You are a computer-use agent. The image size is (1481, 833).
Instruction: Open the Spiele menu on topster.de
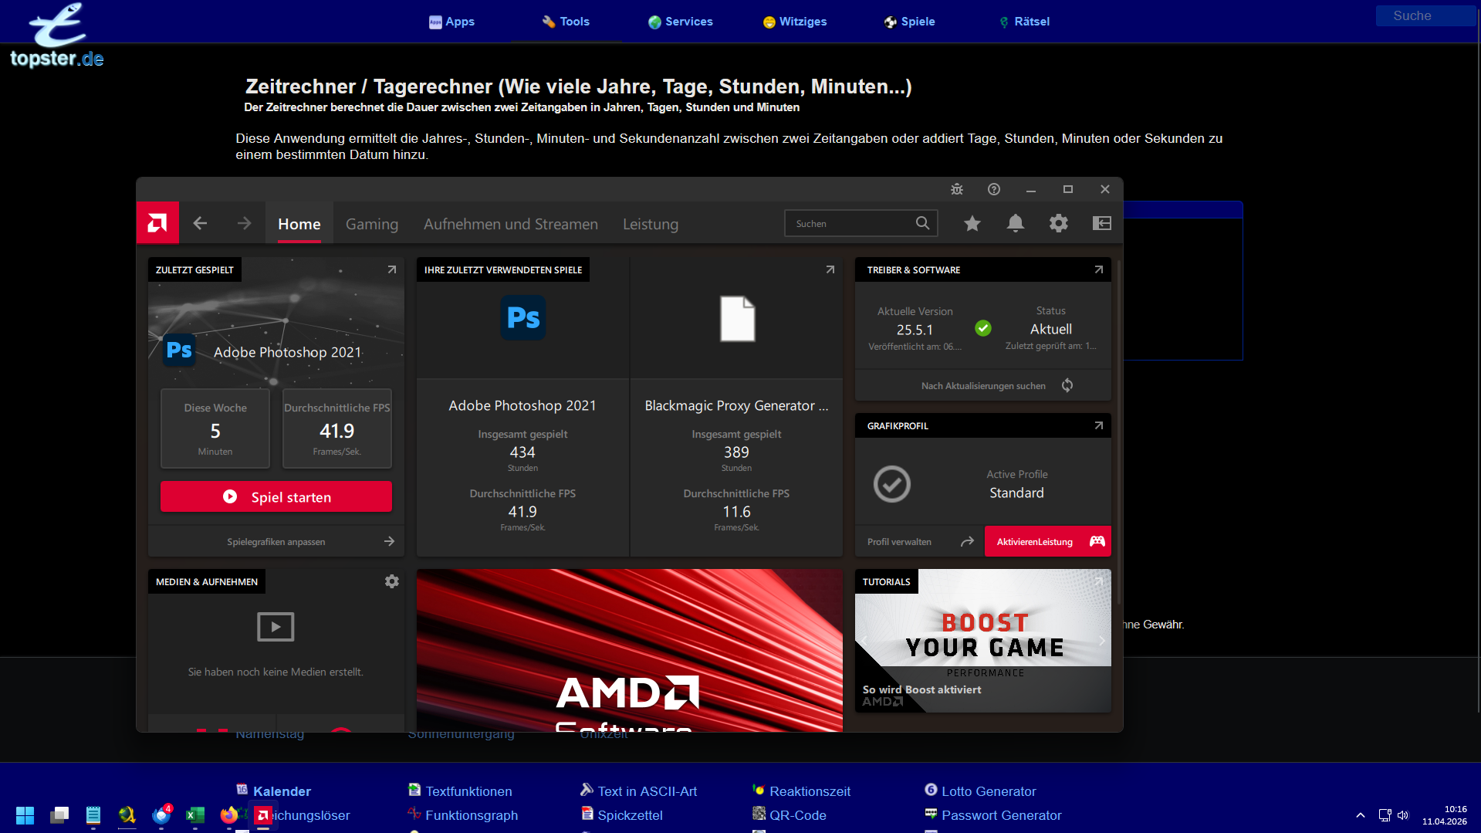point(910,22)
